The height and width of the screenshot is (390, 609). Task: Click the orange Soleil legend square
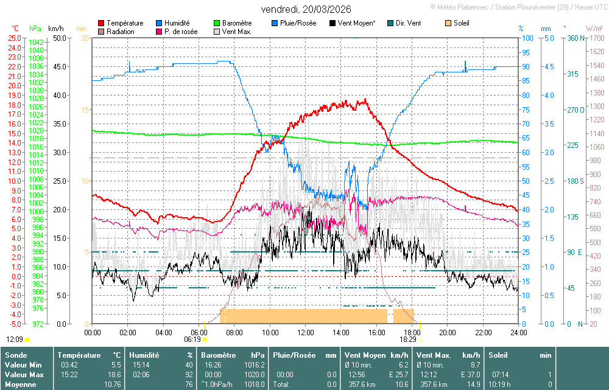449,23
